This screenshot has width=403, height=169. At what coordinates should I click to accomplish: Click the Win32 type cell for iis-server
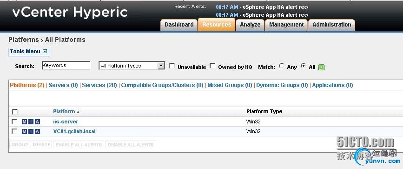pyautogui.click(x=253, y=122)
